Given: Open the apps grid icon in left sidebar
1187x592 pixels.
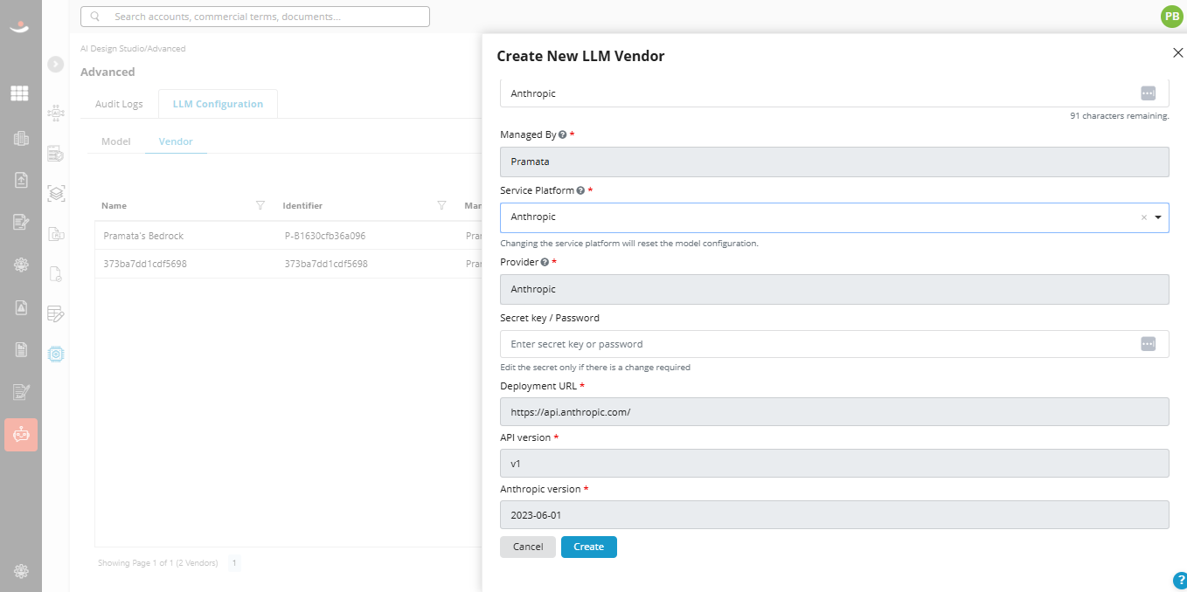Looking at the screenshot, I should pos(19,93).
